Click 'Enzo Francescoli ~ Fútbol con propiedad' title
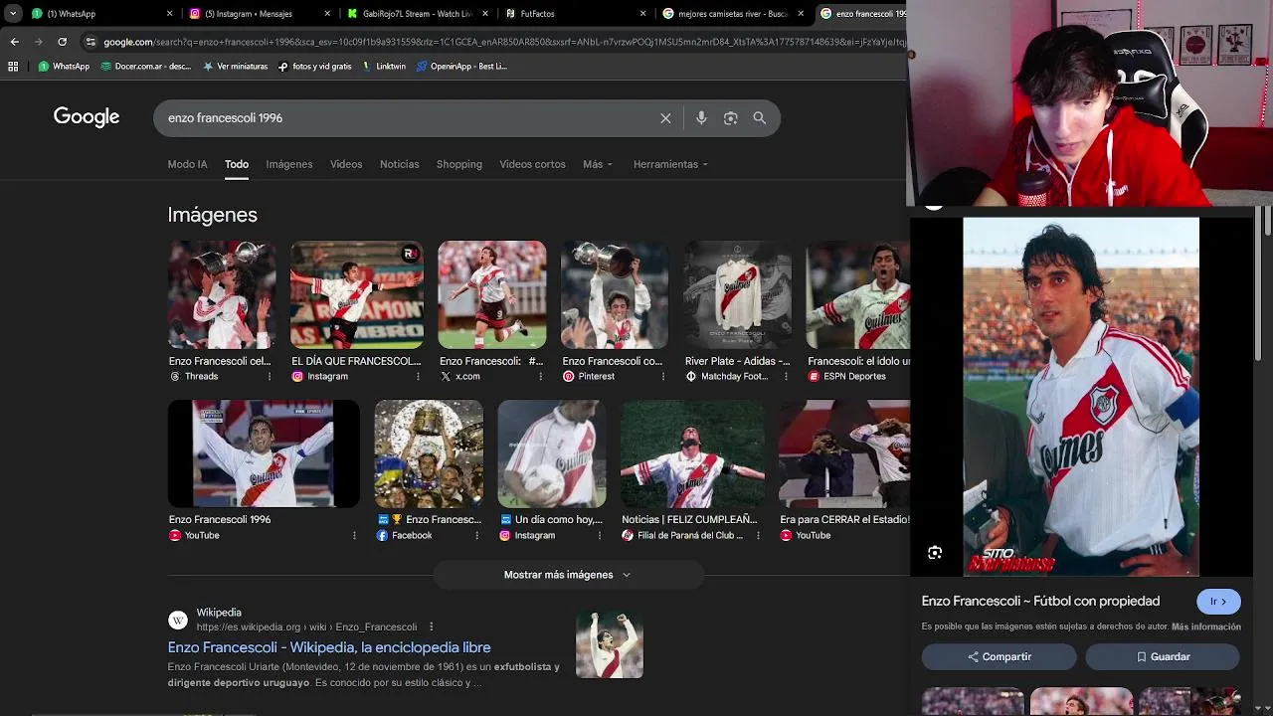Screen dimensions: 1273x716 tap(1040, 602)
